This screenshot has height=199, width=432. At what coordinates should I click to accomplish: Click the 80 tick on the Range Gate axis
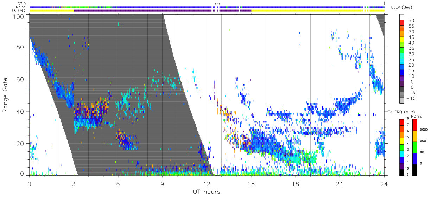[x=21, y=47]
